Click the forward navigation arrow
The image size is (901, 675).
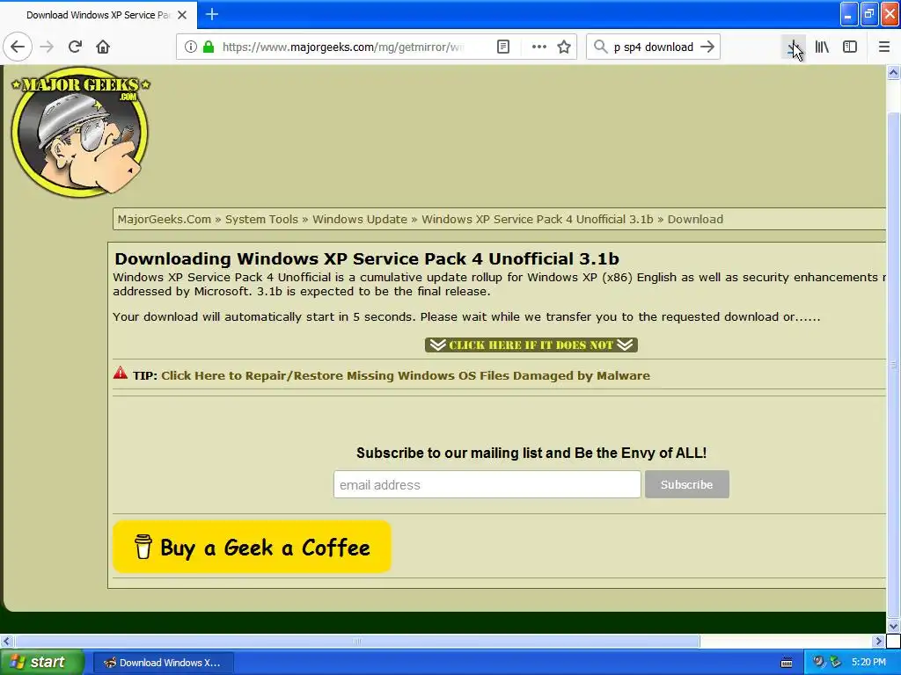(x=47, y=47)
